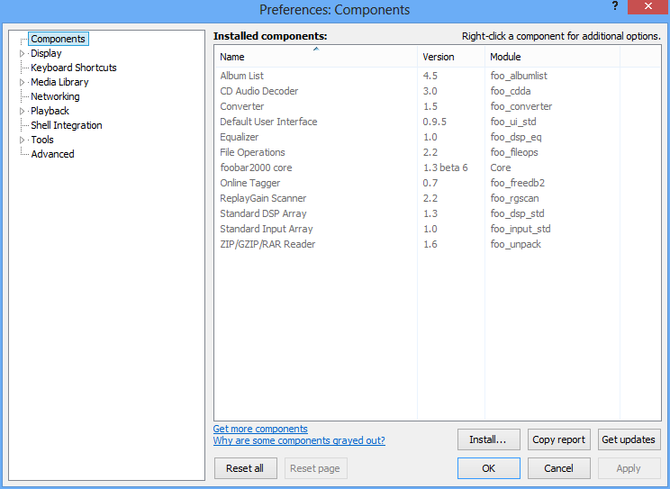The height and width of the screenshot is (489, 670).
Task: Open the Advanced preferences page
Action: [x=52, y=154]
